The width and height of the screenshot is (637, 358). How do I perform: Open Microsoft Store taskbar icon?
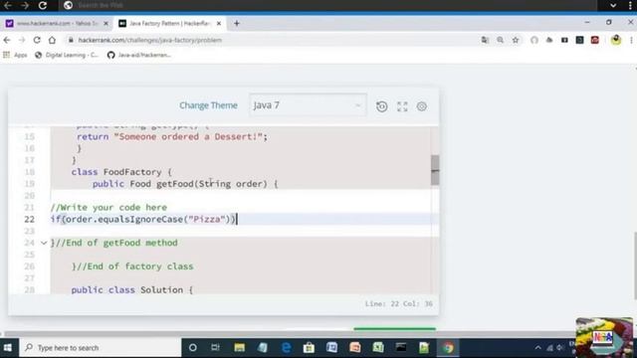pyautogui.click(x=309, y=347)
